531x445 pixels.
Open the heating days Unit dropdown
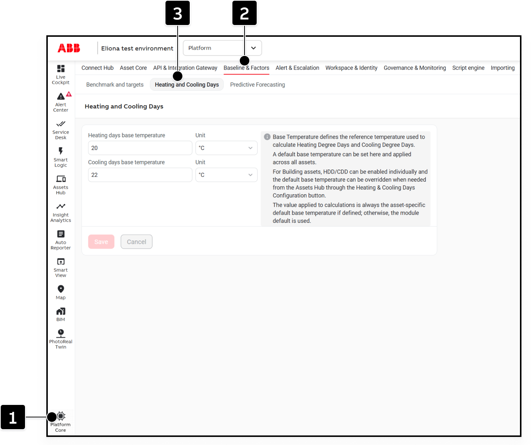pos(227,148)
